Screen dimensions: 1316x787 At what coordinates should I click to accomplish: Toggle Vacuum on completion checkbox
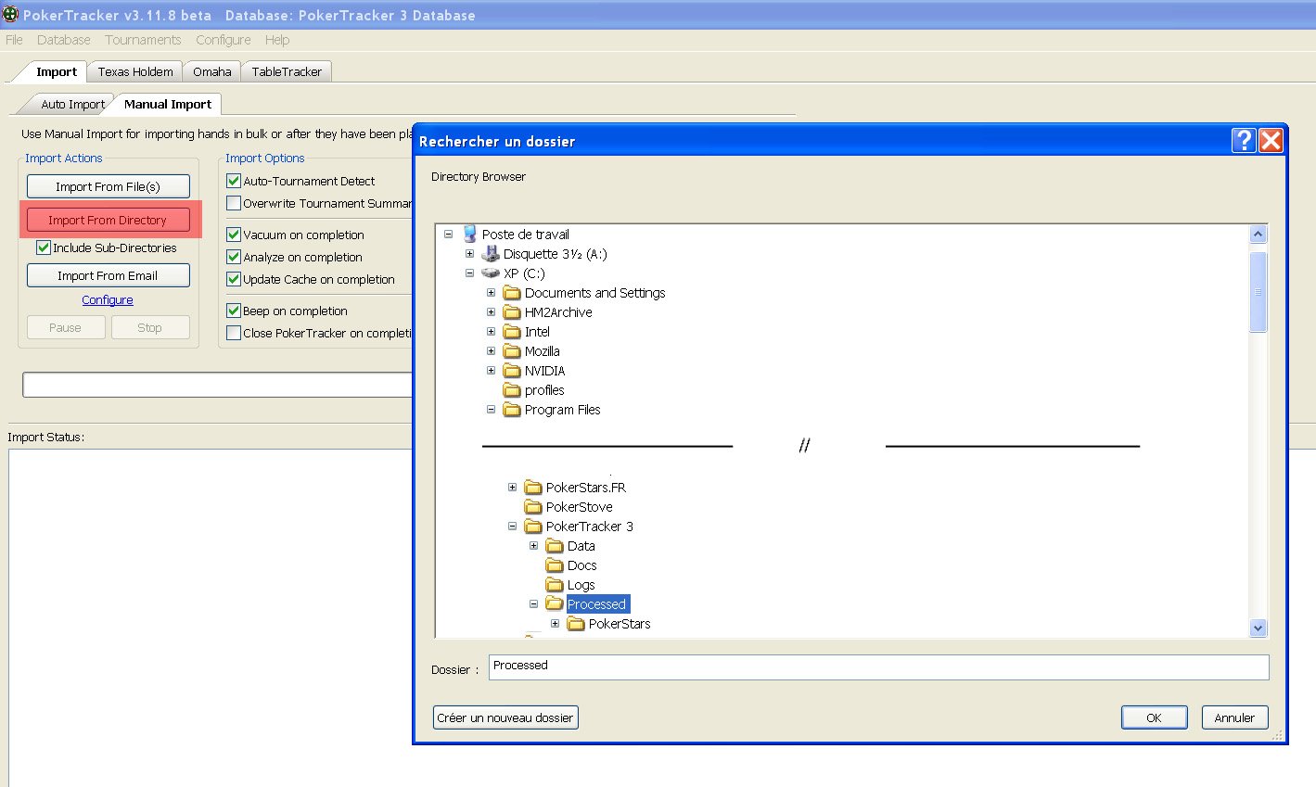(234, 235)
